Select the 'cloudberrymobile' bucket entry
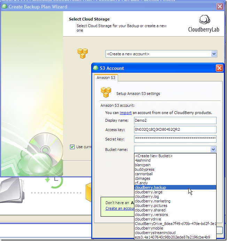Screen dimensions: 227x241 [175, 228]
